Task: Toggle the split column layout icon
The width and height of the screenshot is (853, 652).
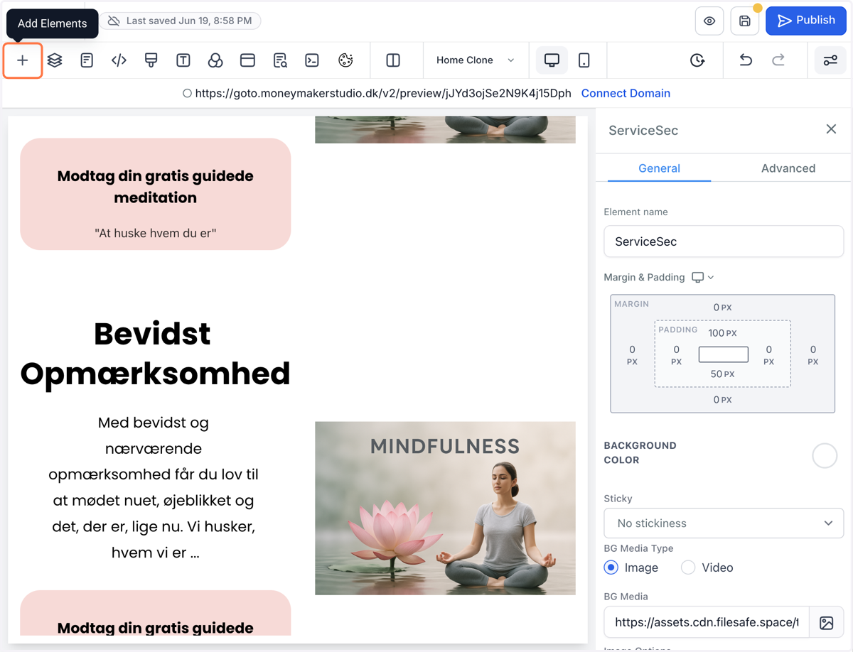Action: (x=393, y=60)
